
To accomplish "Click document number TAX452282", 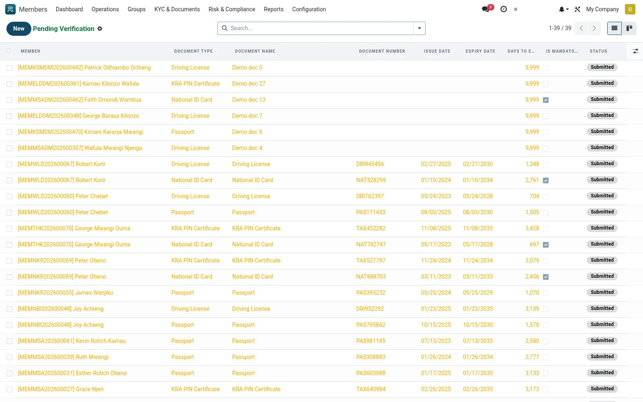I will pos(371,228).
